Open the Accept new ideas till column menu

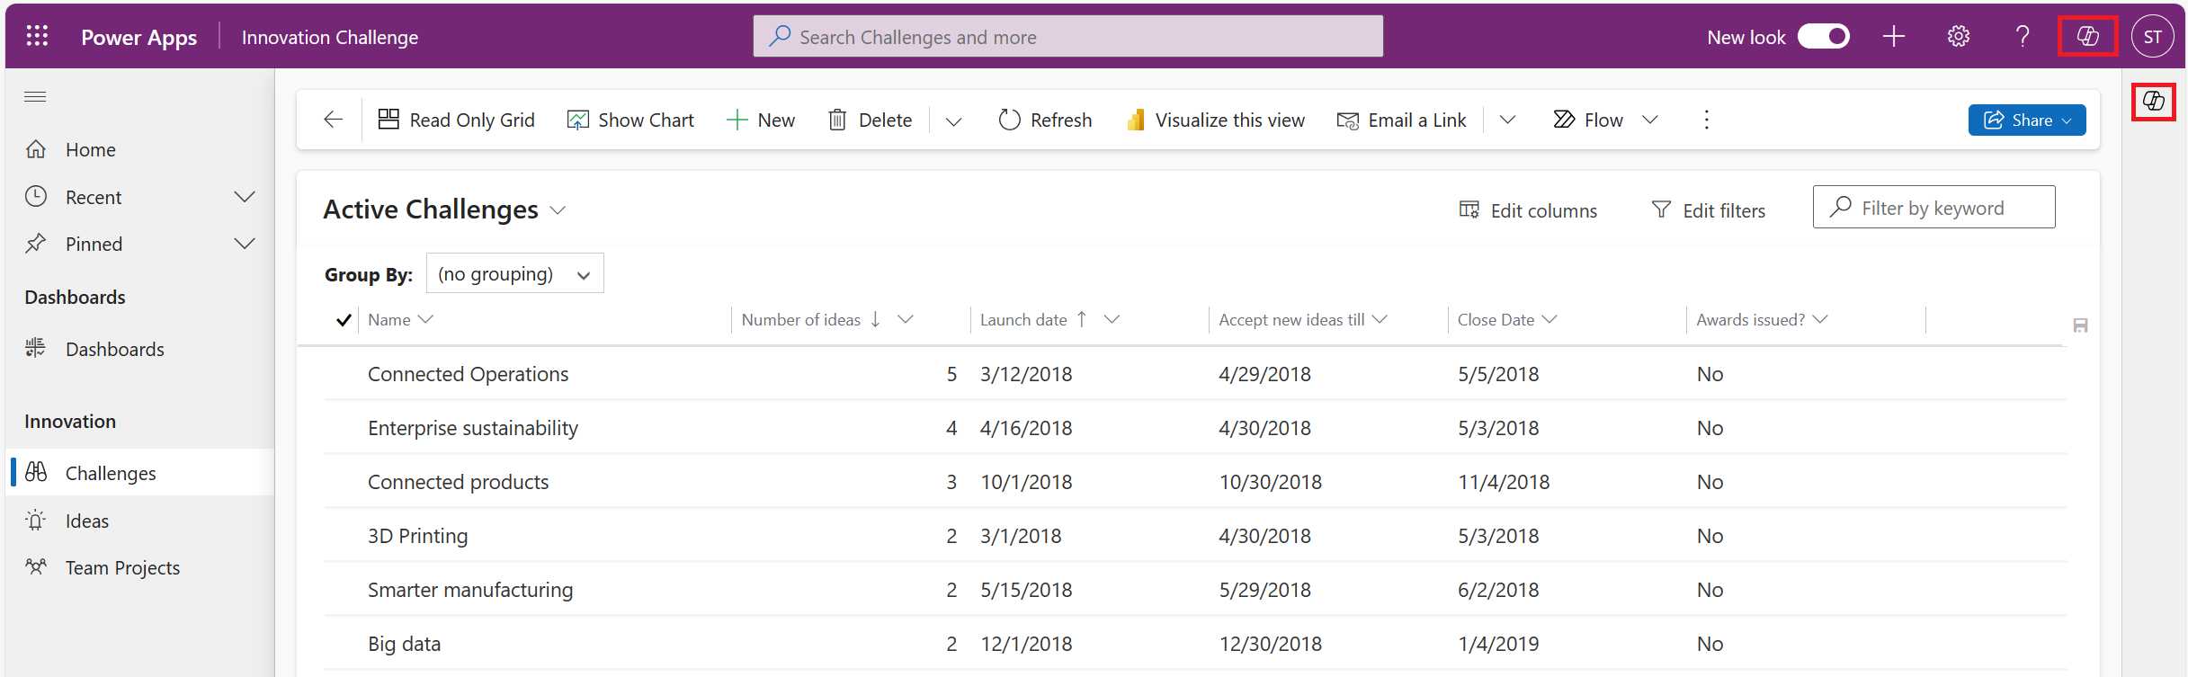pyautogui.click(x=1380, y=319)
